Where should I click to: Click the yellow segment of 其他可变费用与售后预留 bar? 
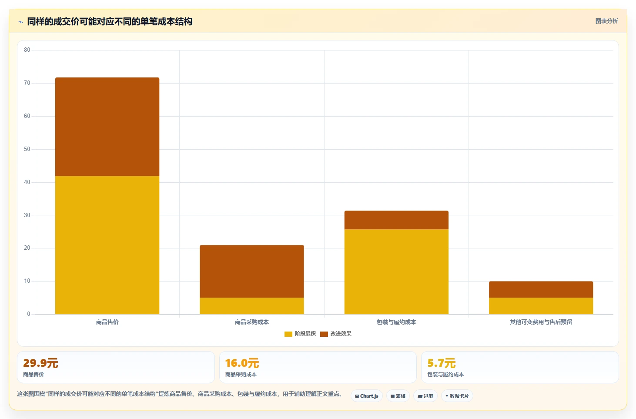[541, 306]
